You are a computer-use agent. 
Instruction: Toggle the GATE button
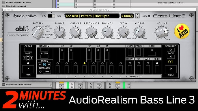tap(152, 54)
